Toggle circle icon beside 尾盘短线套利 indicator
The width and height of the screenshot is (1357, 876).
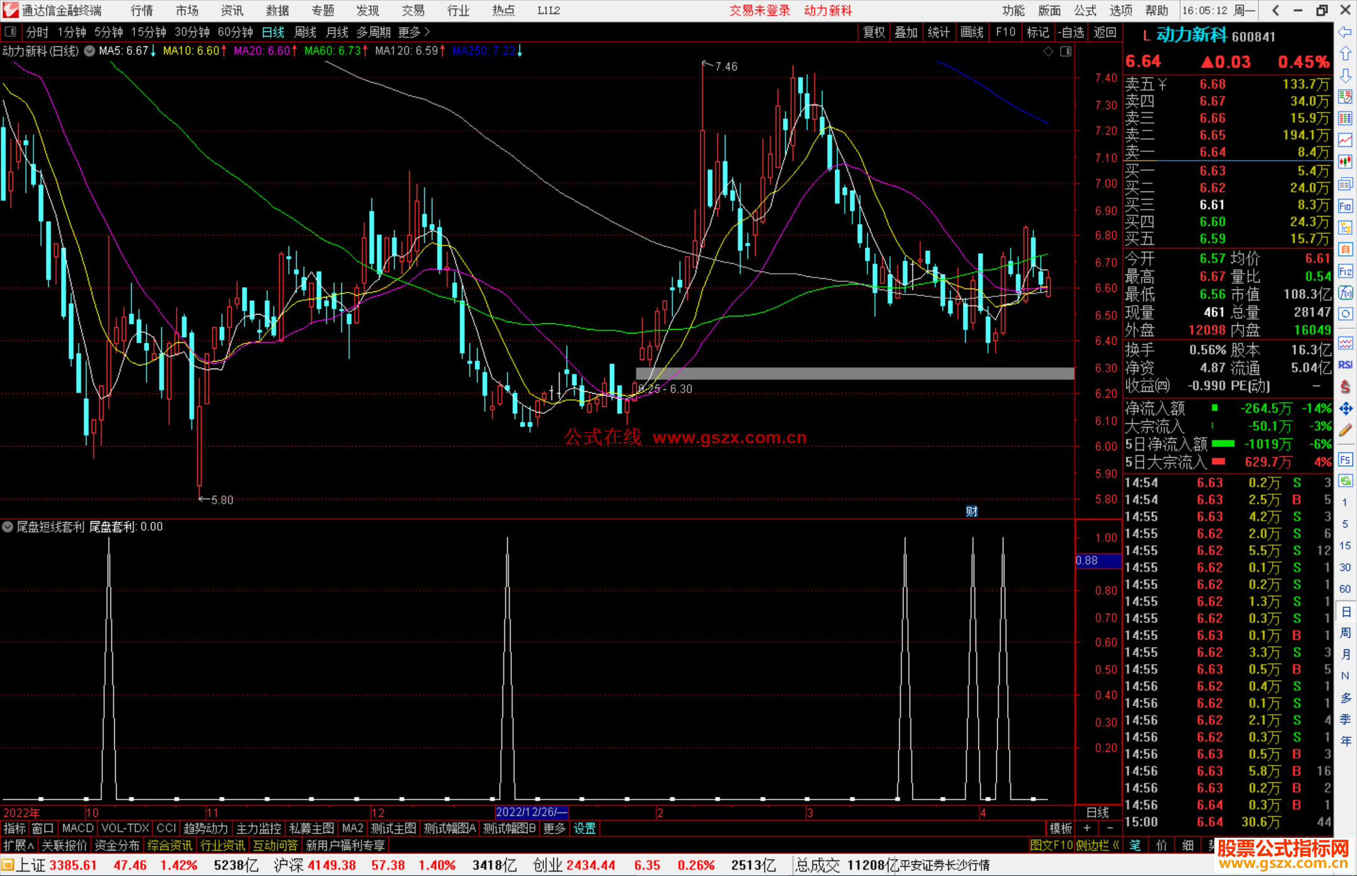[x=8, y=527]
